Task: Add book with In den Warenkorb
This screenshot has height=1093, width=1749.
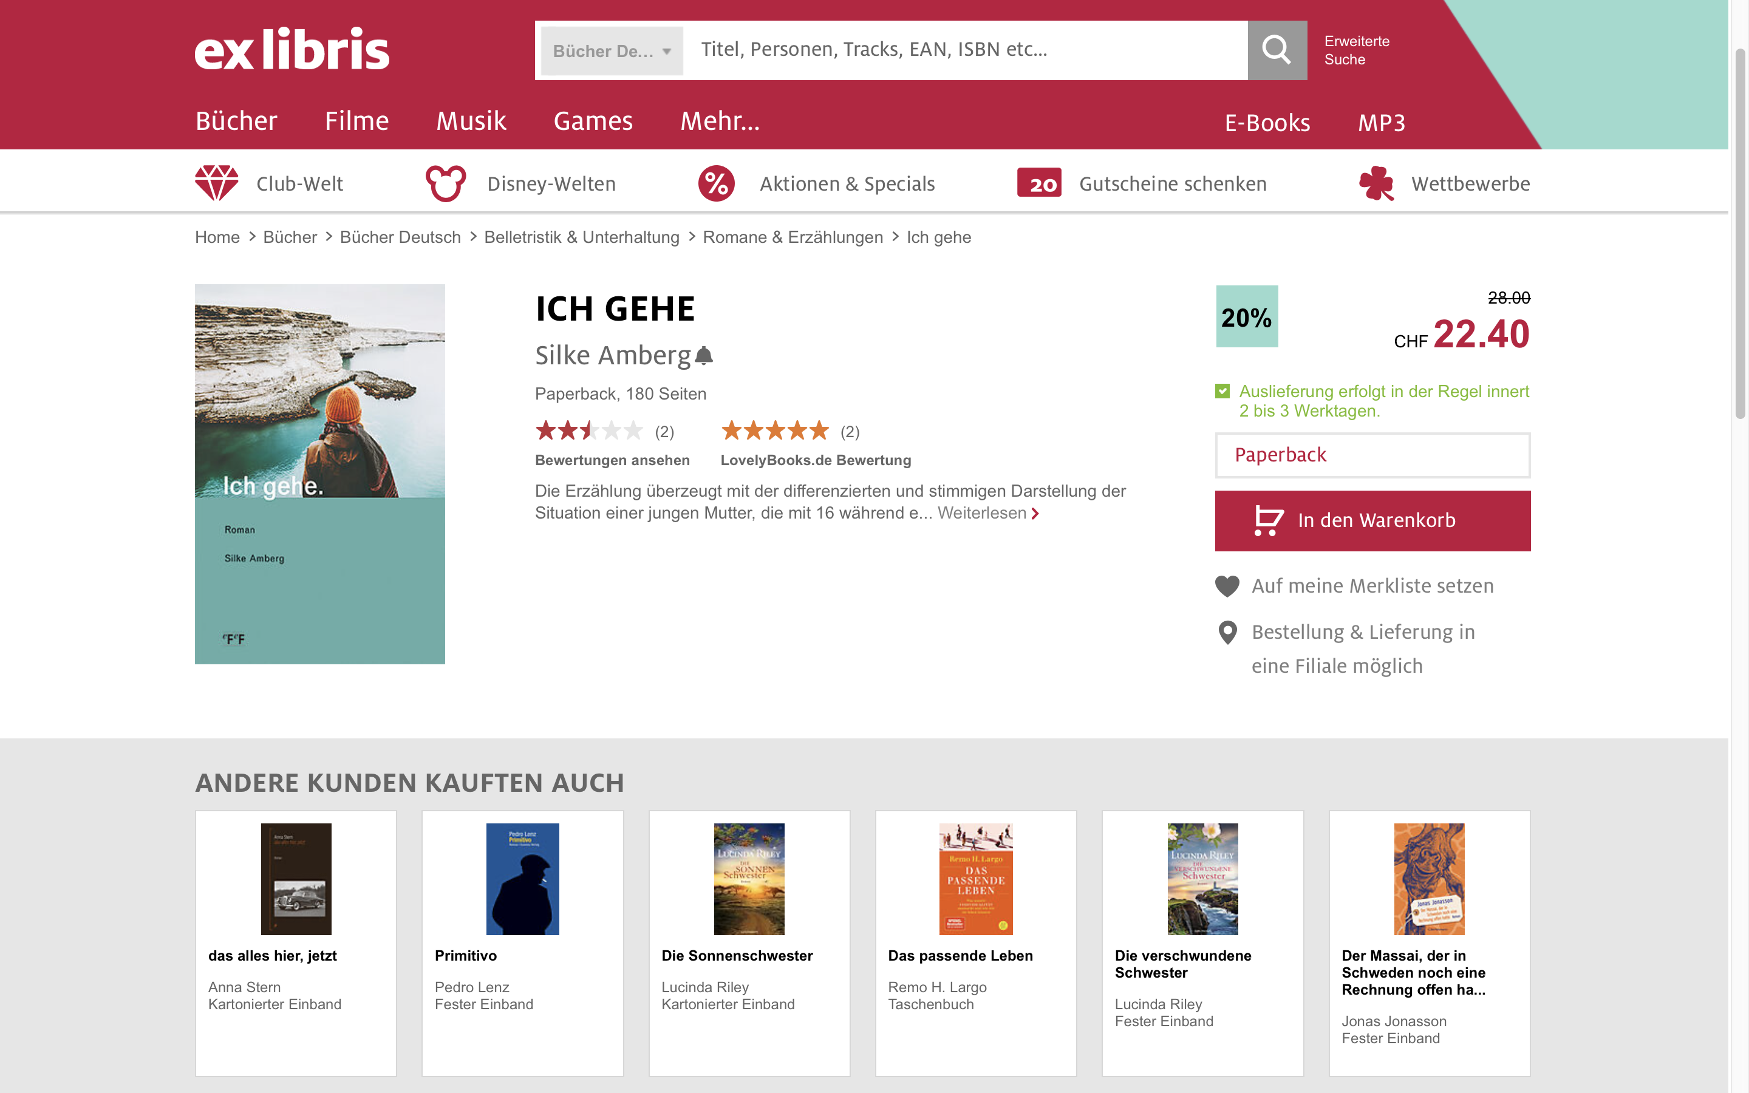Action: [1372, 520]
